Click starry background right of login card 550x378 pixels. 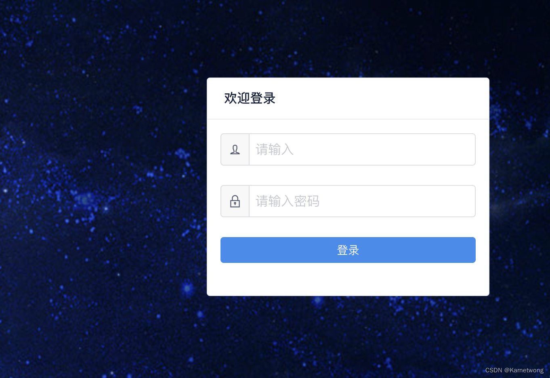(520, 186)
